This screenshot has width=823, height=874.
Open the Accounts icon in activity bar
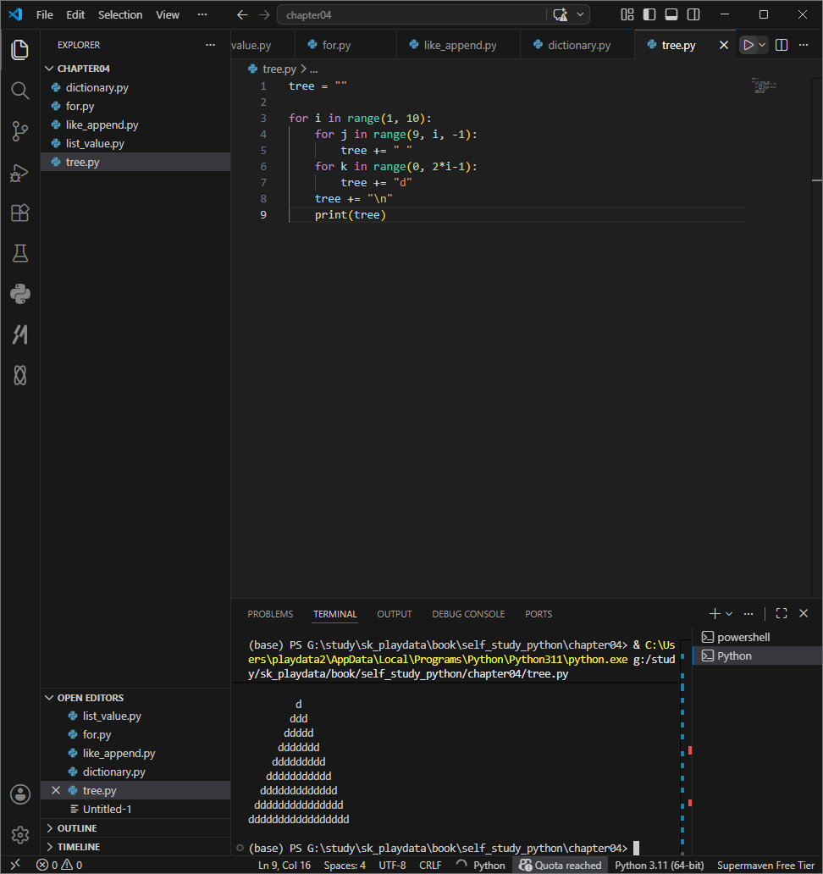(20, 794)
